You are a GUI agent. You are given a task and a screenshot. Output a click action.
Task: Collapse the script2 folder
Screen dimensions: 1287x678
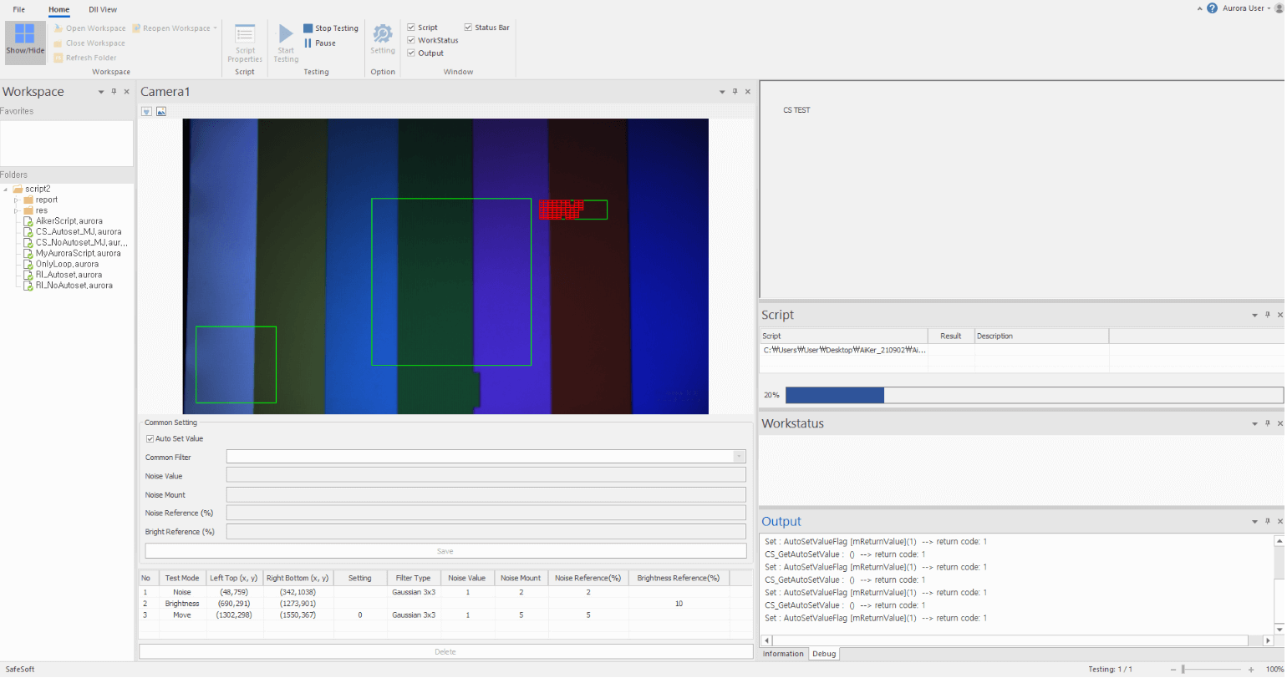tap(6, 189)
